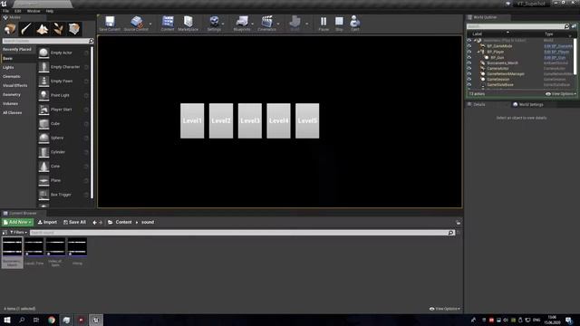Viewport: 580px width, 326px height.
Task: Select the Box Trigger icon
Action: coord(43,195)
